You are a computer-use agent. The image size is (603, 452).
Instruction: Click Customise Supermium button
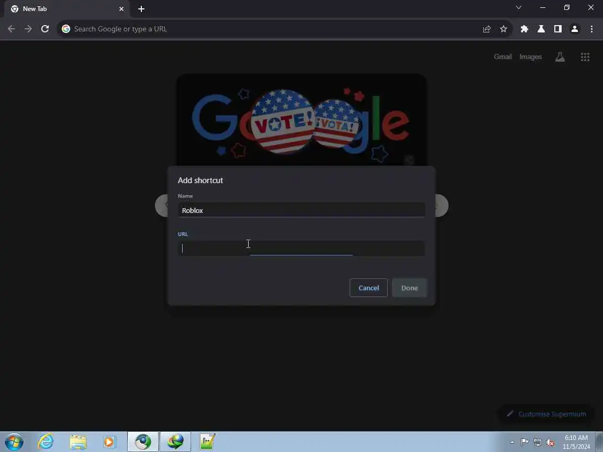[546, 414]
